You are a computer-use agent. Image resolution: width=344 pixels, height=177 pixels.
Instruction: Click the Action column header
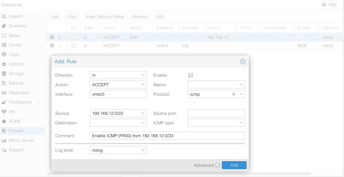click(x=113, y=28)
